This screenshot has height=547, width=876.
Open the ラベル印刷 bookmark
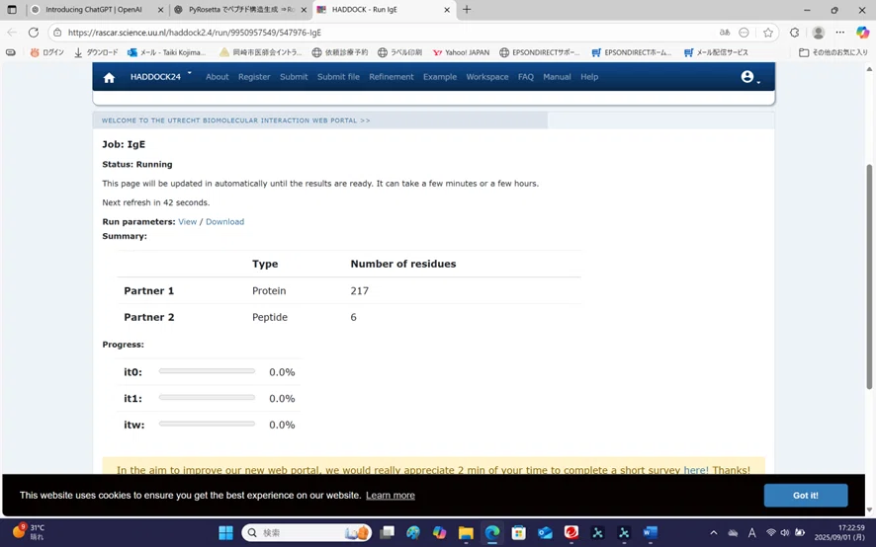pos(399,52)
